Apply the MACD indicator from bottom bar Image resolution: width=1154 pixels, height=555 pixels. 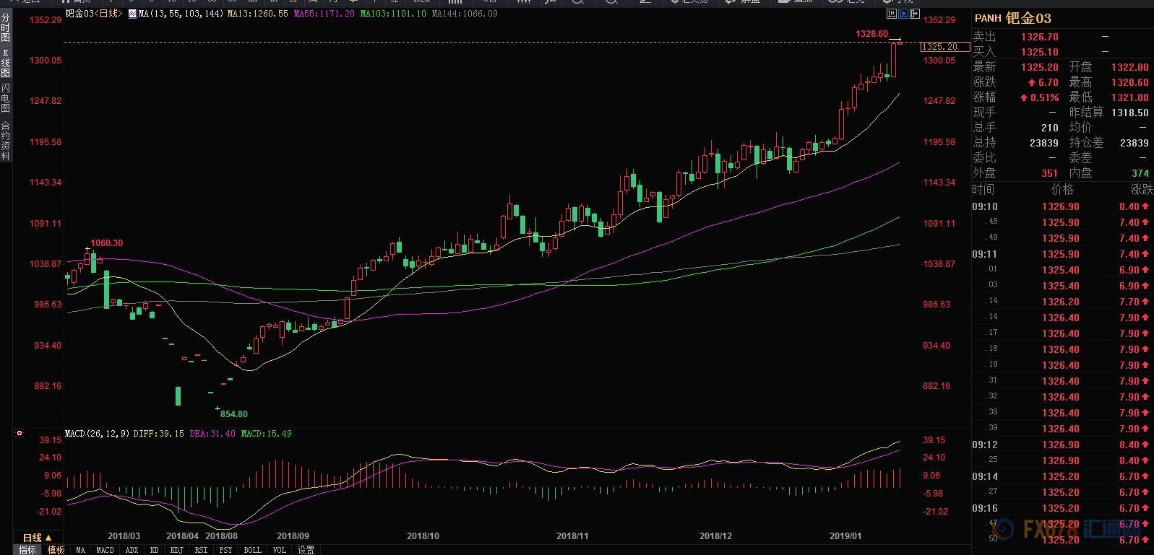click(x=105, y=550)
